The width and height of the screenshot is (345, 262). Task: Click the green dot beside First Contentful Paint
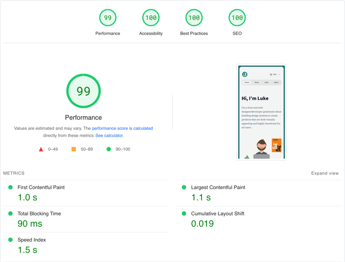pyautogui.click(x=10, y=187)
